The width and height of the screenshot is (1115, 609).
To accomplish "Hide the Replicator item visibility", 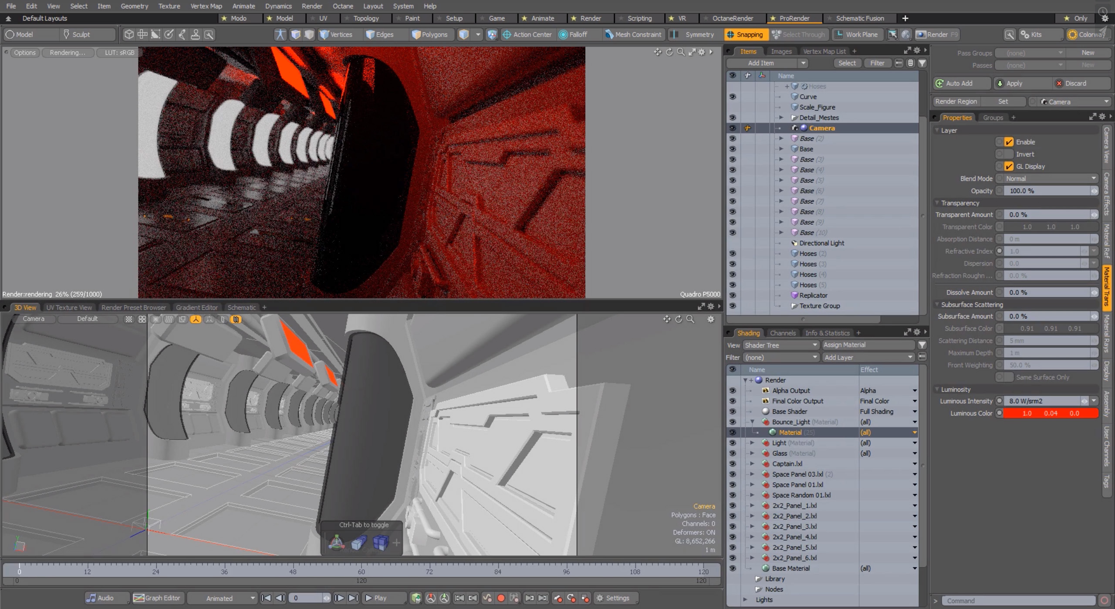I will pyautogui.click(x=733, y=295).
